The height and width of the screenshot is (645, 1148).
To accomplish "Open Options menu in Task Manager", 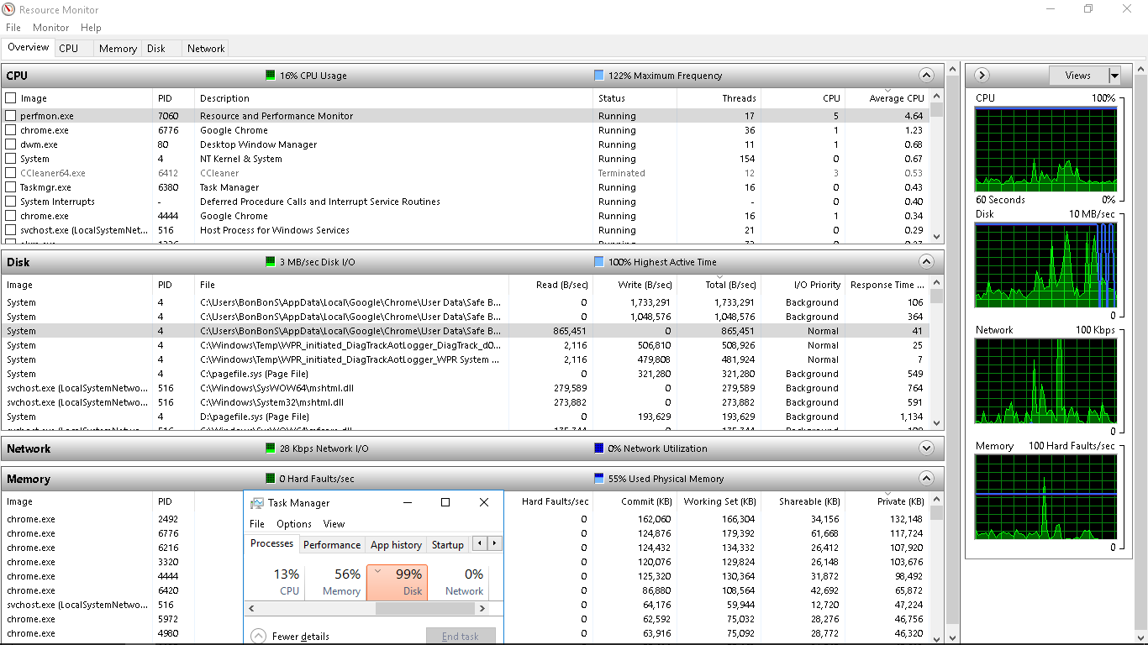I will (x=294, y=524).
